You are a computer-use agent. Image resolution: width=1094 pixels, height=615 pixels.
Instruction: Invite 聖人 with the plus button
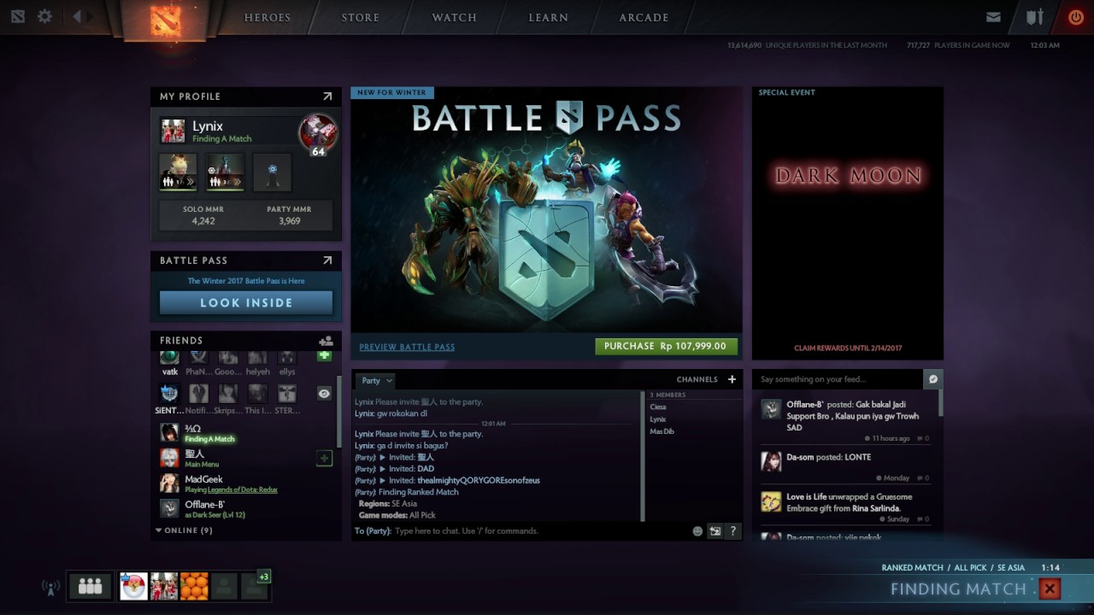324,459
